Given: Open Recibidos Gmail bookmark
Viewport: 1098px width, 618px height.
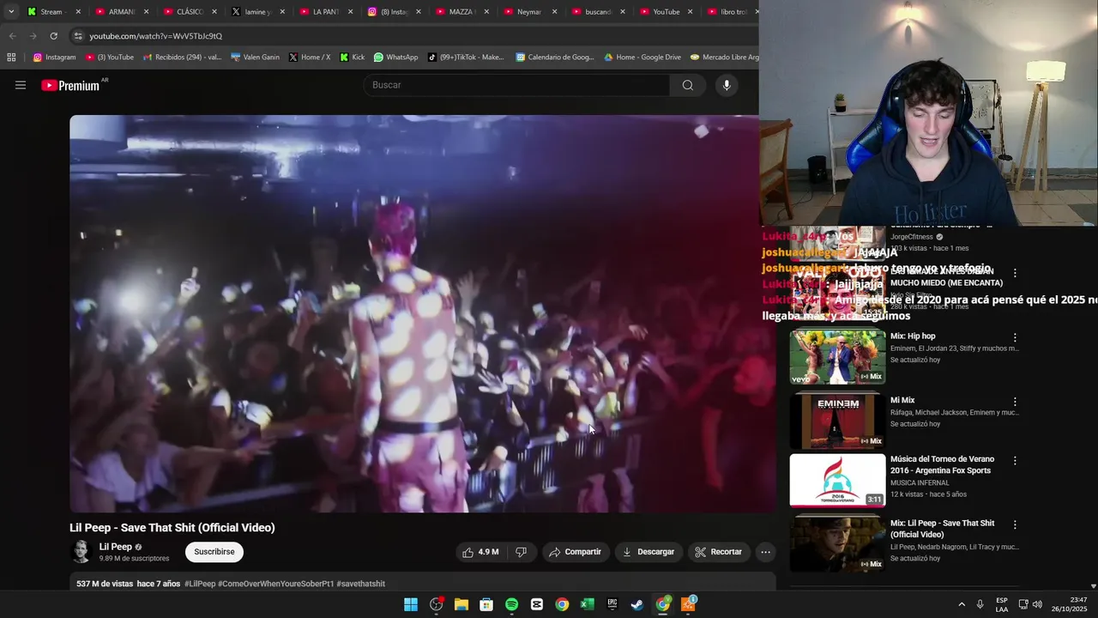Looking at the screenshot, I should tap(182, 58).
